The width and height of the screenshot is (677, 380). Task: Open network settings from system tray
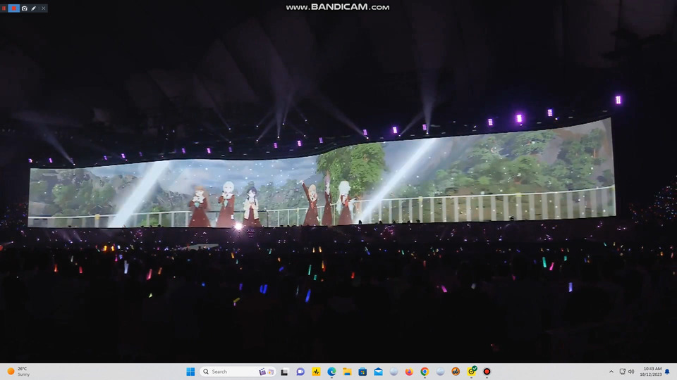pyautogui.click(x=622, y=372)
